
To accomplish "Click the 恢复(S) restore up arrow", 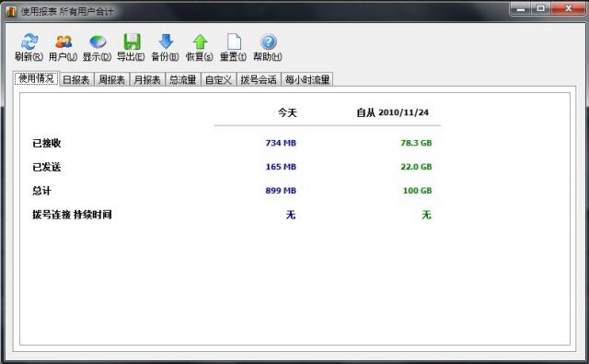I will tap(200, 41).
